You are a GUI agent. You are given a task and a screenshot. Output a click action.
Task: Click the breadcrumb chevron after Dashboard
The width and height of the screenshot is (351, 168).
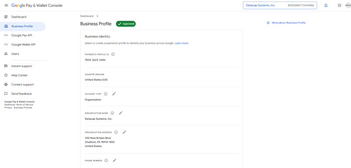coord(97,16)
